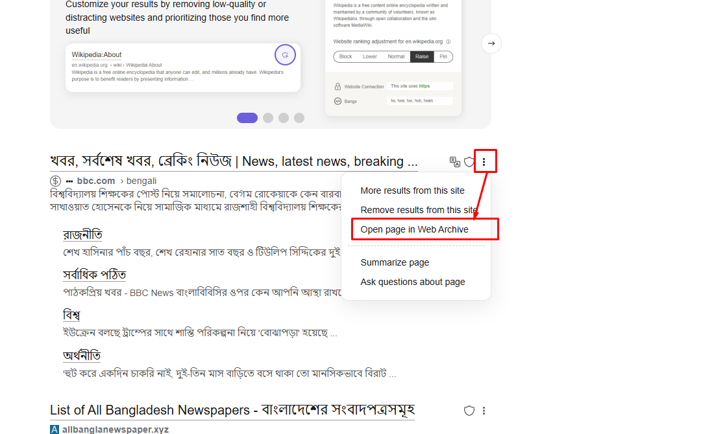Open the bbc.com domain link
This screenshot has height=434, width=714.
pyautogui.click(x=95, y=181)
